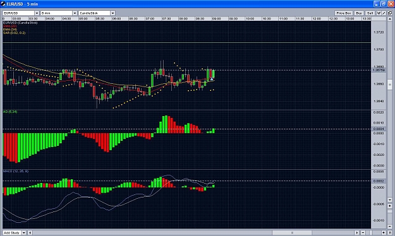Click the Sell button
This screenshot has width=395, height=236.
[370, 13]
